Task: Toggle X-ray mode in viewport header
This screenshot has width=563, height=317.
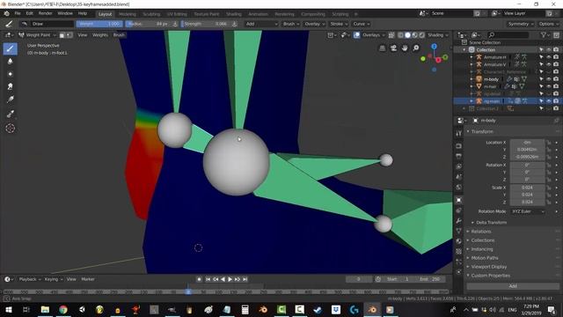Action: click(391, 35)
